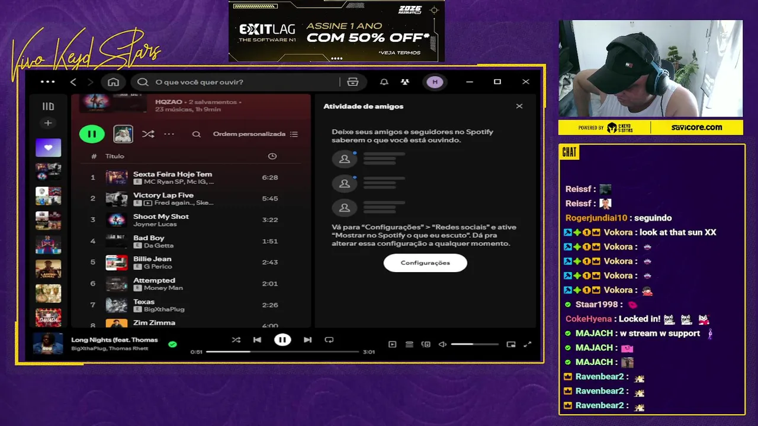Adjust the volume slider
Viewport: 758px width, 426px height.
coord(474,344)
